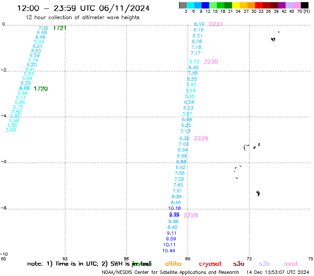The height and width of the screenshot is (276, 314).
Task: Click wave height value 10.44
Action: coord(168,251)
